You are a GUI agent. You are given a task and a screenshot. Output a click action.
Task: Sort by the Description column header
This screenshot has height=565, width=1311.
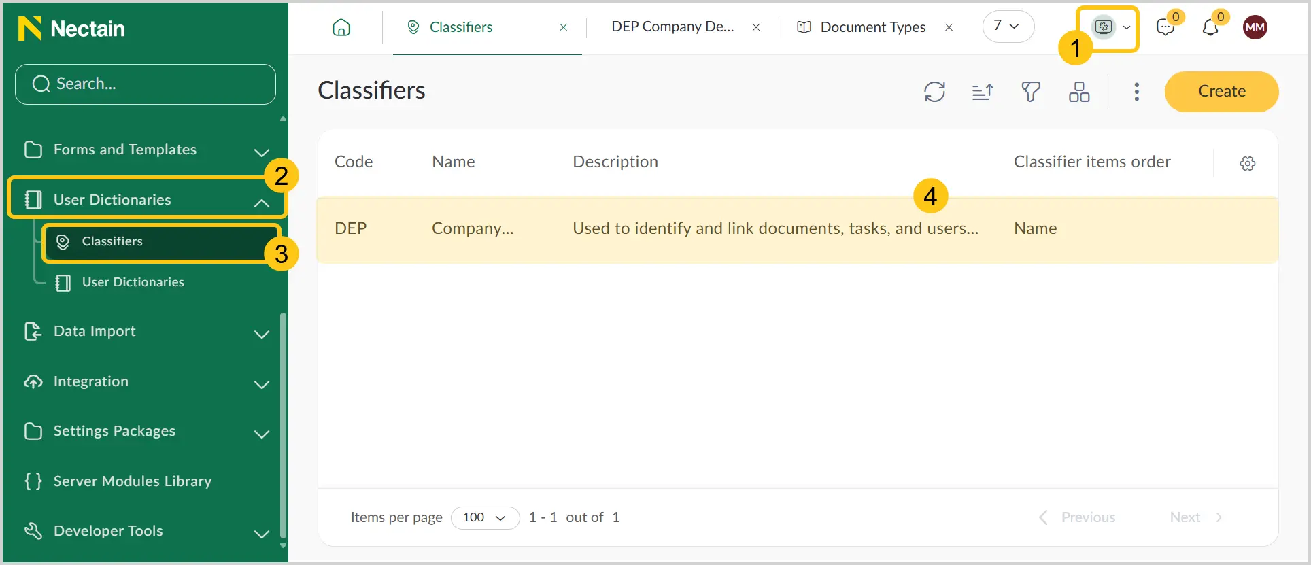click(x=615, y=162)
